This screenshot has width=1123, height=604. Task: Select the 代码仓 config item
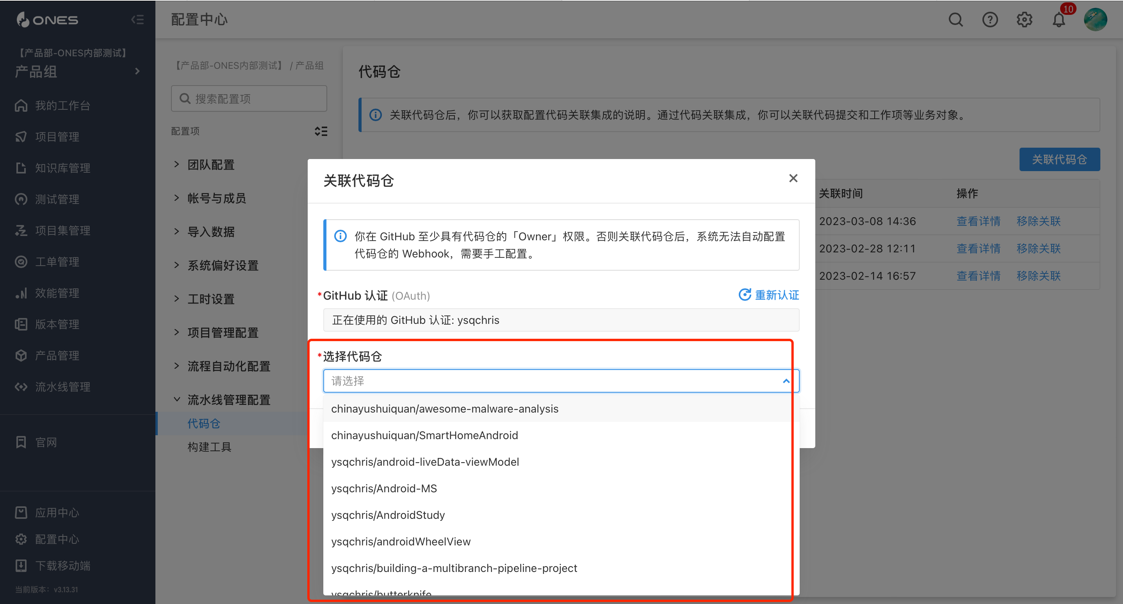[x=203, y=423]
